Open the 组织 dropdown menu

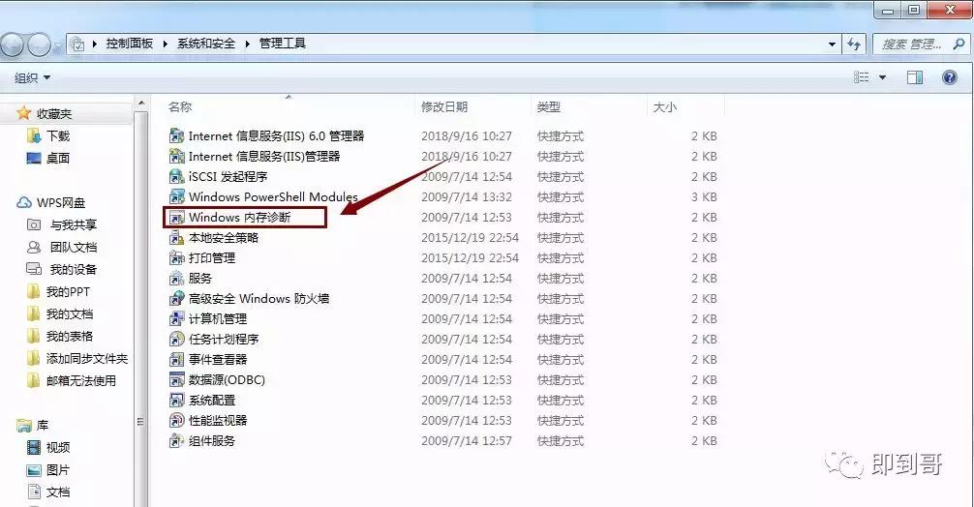tap(32, 77)
